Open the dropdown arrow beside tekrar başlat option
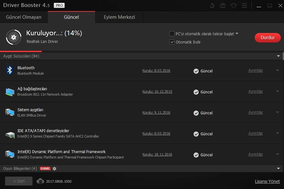This screenshot has width=284, height=189. pyautogui.click(x=237, y=34)
